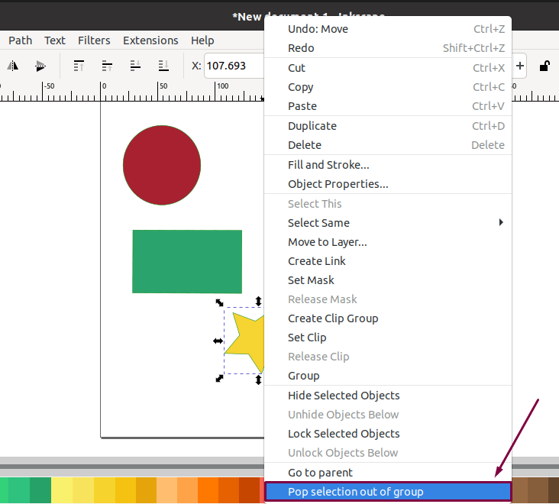This screenshot has height=504, width=559.
Task: Select Cut in context menu
Action: pos(388,68)
